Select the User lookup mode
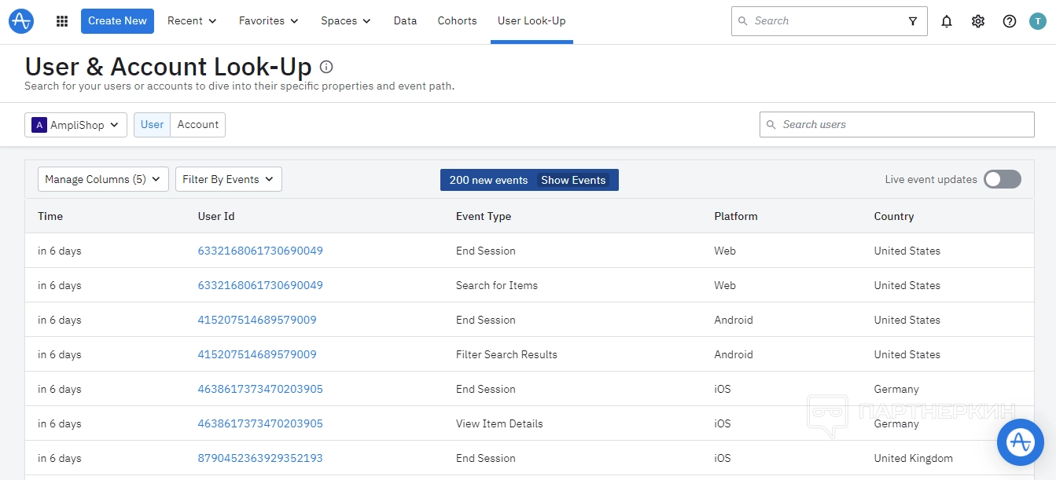1056x480 pixels. [x=152, y=124]
